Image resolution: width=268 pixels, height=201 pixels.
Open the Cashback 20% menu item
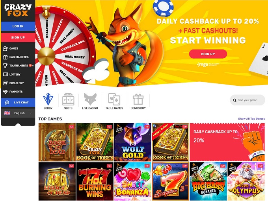(x=18, y=57)
